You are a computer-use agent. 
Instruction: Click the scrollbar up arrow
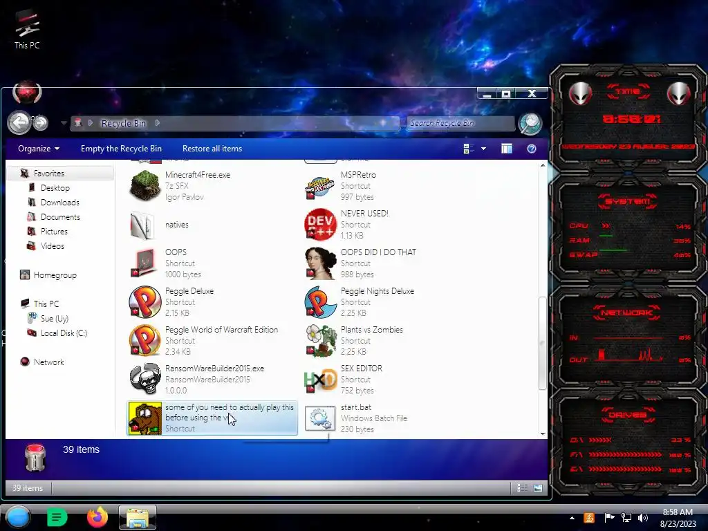tap(543, 166)
